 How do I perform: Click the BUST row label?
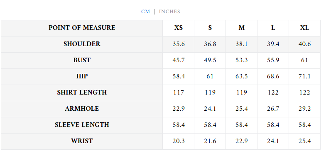[x=82, y=60]
